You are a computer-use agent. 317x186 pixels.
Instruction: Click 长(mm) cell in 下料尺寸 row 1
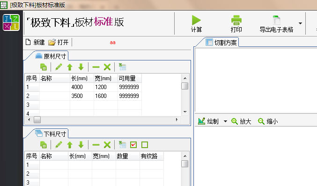[x=80, y=165]
